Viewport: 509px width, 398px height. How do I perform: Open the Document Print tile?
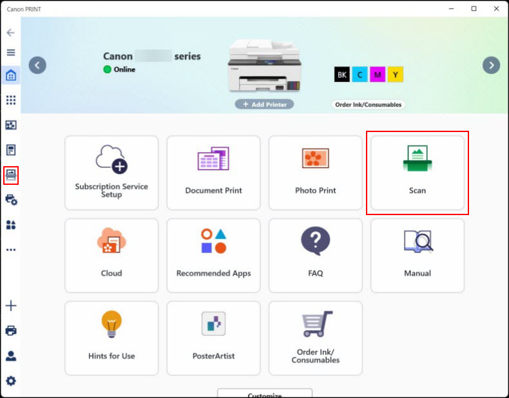click(214, 173)
